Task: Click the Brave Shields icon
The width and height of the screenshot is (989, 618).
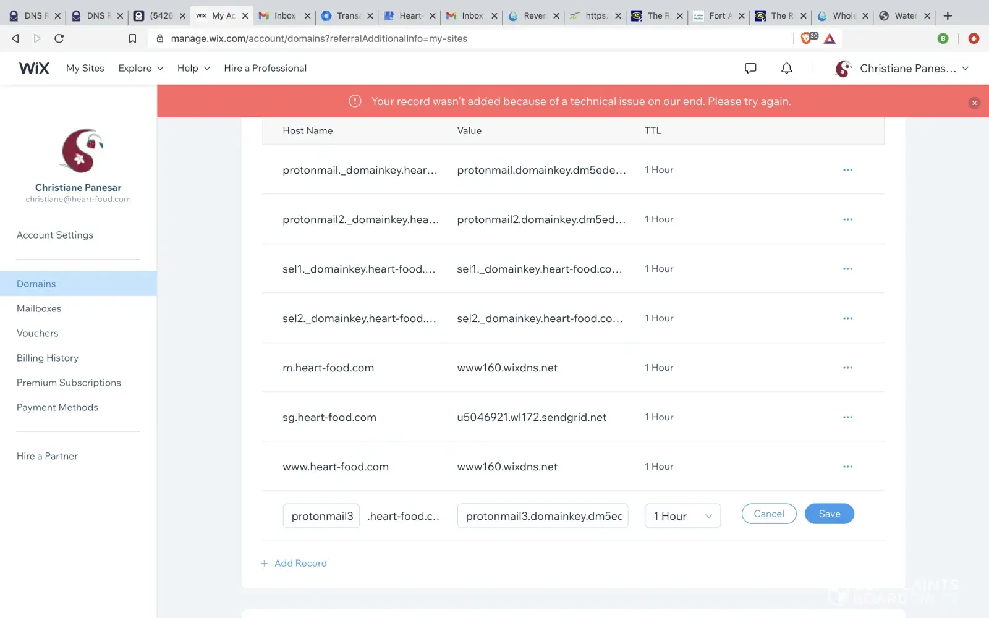Action: coord(807,38)
